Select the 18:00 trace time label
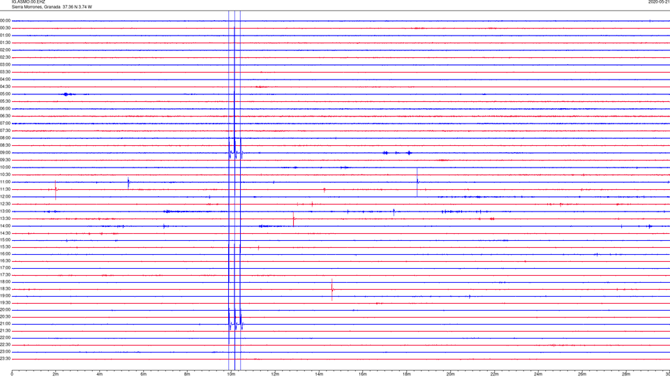The width and height of the screenshot is (670, 377). click(5, 281)
